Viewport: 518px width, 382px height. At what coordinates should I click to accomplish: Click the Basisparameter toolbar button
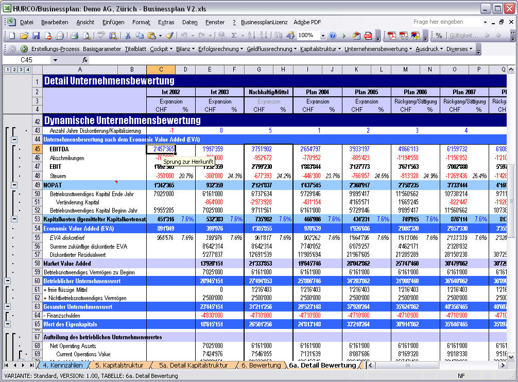tap(102, 49)
